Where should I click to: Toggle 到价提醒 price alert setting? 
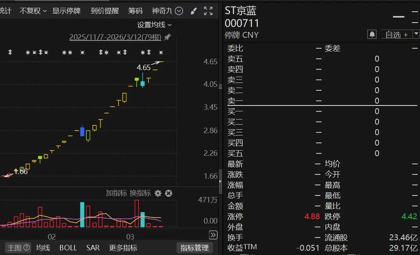[105, 11]
